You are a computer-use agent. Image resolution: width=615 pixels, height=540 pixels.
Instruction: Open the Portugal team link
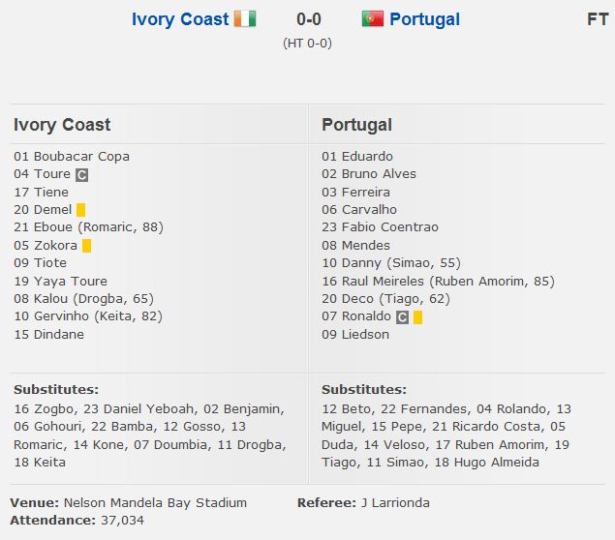pyautogui.click(x=425, y=19)
